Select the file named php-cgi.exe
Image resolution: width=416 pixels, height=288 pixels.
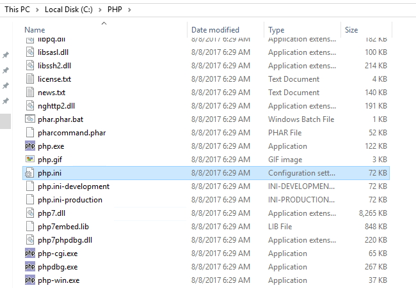(x=58, y=254)
